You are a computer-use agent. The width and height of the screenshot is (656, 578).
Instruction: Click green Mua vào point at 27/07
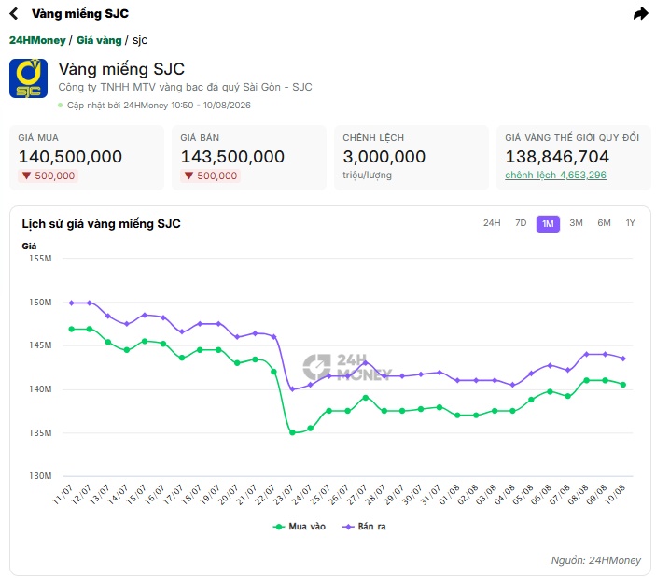(366, 398)
